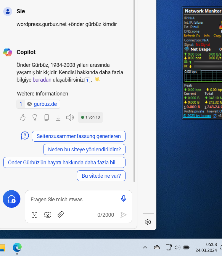This screenshot has width=222, height=256.
Task: Click Seitenzusammenfassung generieren suggestion
Action: click(x=79, y=136)
